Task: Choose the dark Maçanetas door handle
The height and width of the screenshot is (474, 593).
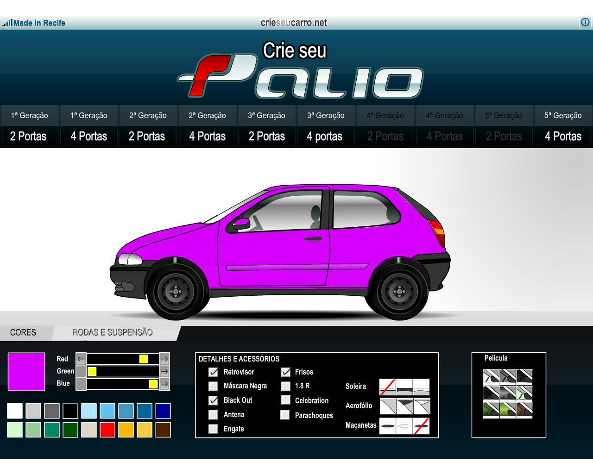Action: tap(387, 426)
